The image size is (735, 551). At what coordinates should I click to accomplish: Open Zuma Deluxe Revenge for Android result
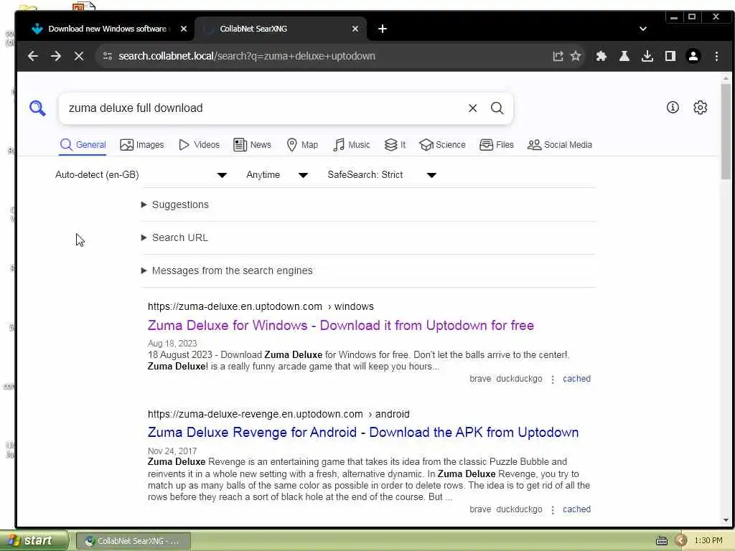pyautogui.click(x=363, y=433)
